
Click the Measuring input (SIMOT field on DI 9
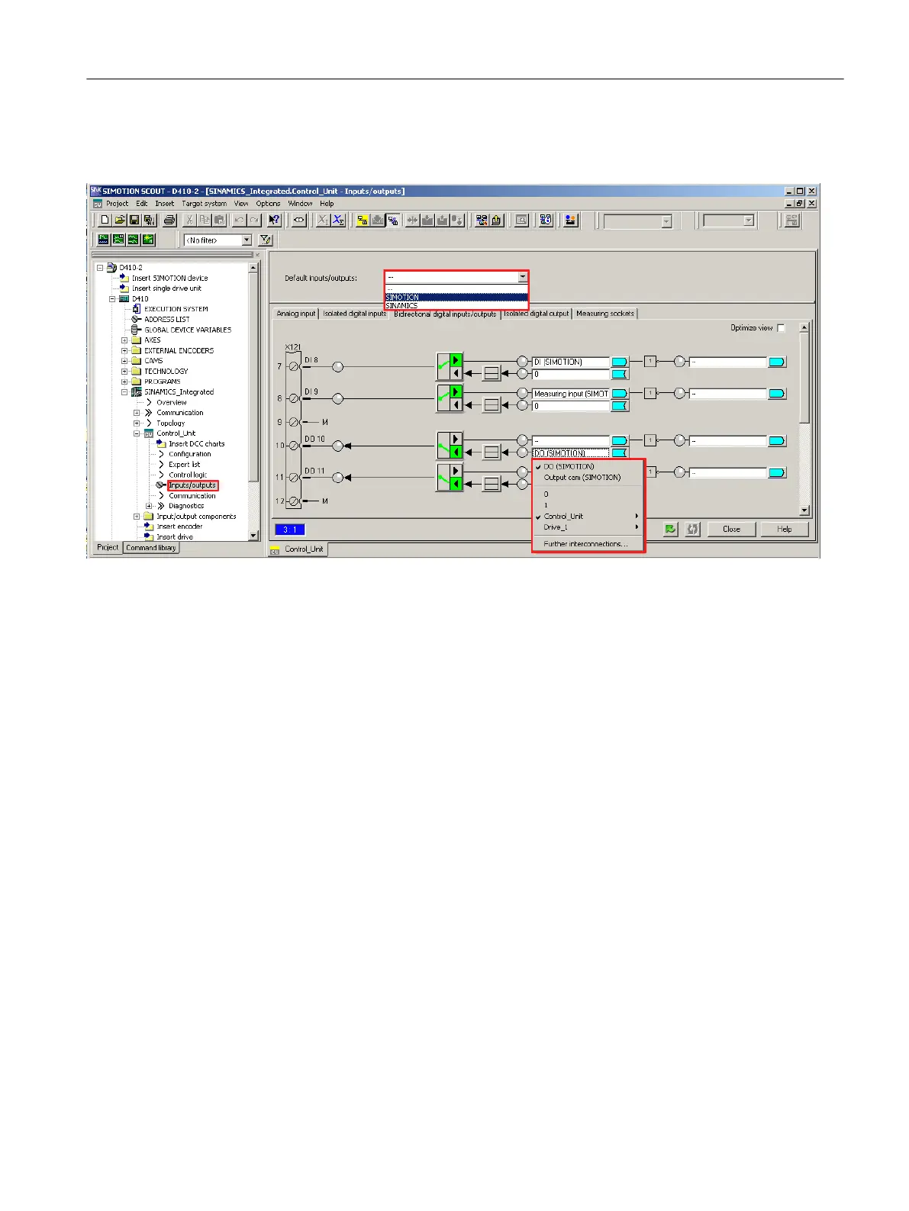(x=571, y=394)
